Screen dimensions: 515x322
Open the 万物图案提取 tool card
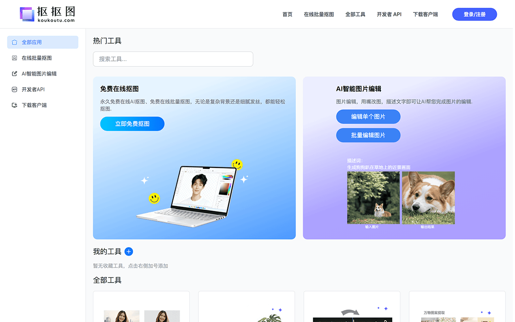point(457,307)
